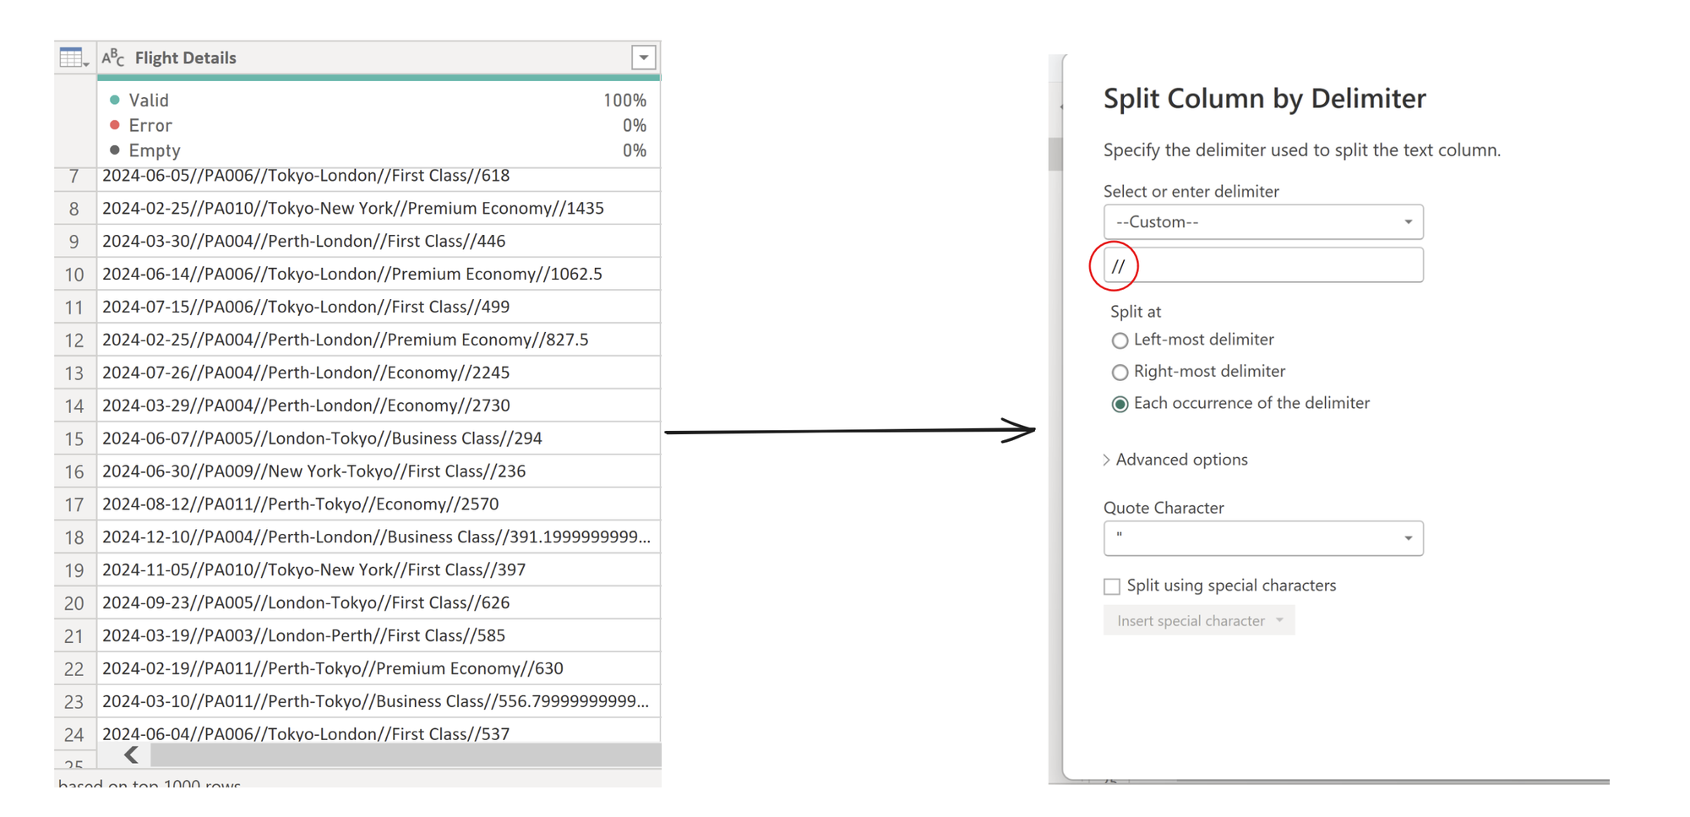This screenshot has height=817, width=1690.
Task: Select the Right-most delimiter radio option
Action: point(1120,373)
